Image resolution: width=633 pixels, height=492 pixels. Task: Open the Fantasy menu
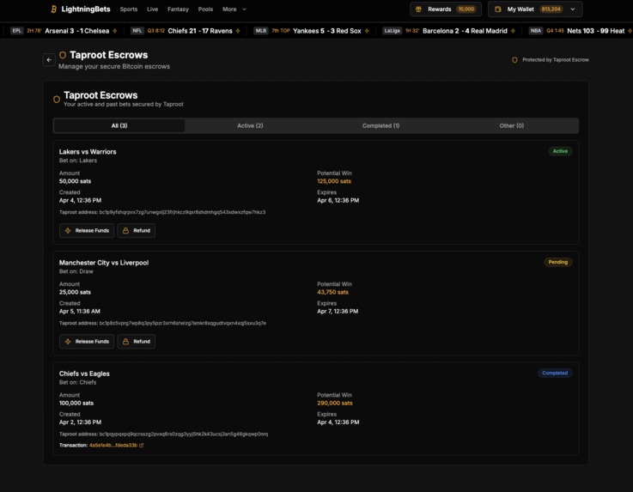[x=178, y=9]
